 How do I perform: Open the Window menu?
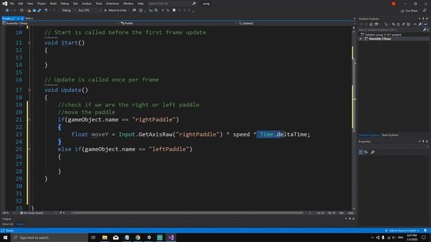point(128,3)
